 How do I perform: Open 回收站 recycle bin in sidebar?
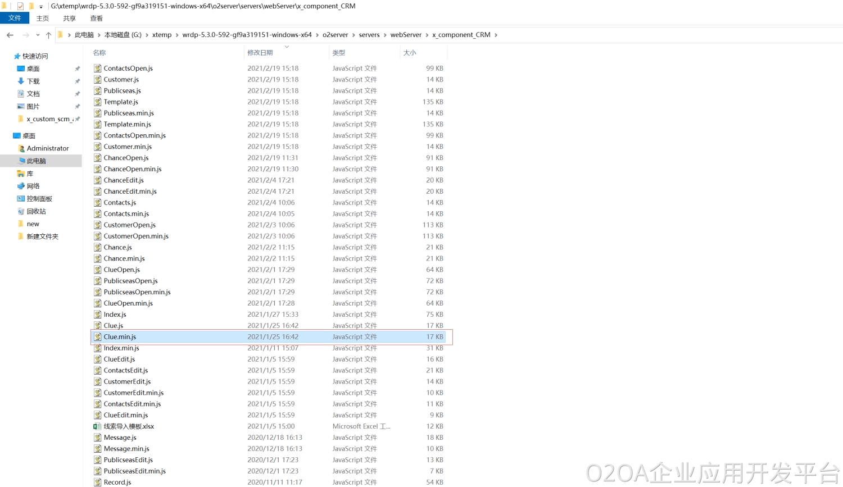[x=36, y=211]
